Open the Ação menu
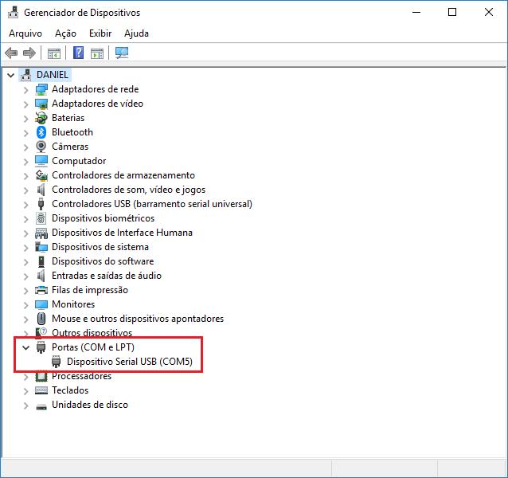The image size is (508, 478). click(65, 33)
